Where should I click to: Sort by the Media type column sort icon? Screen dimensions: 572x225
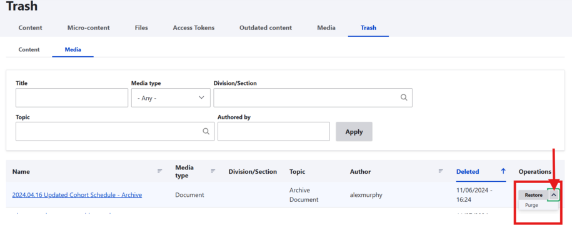tap(213, 171)
